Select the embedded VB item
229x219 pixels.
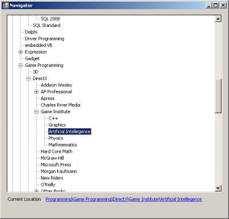pyautogui.click(x=38, y=45)
